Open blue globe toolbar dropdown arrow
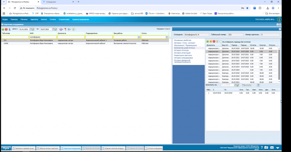The height and width of the screenshot is (152, 291). [70, 29]
